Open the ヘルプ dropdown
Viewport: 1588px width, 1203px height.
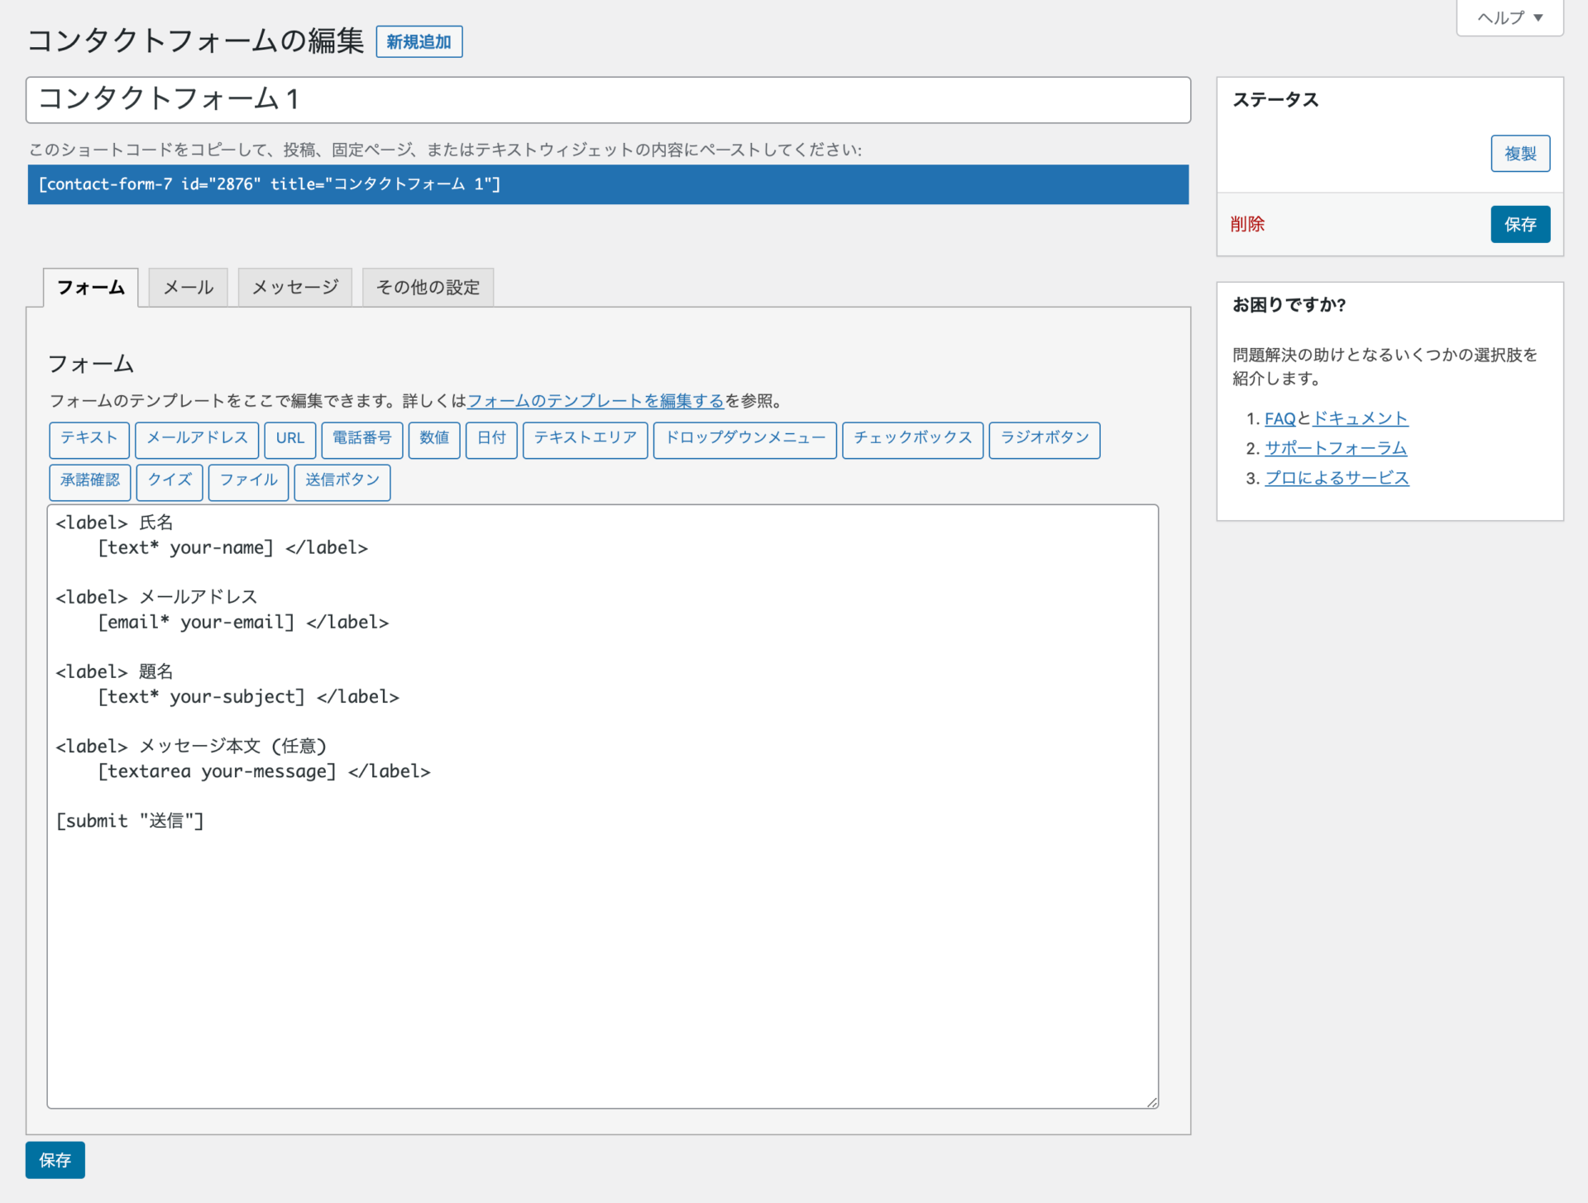pos(1509,17)
